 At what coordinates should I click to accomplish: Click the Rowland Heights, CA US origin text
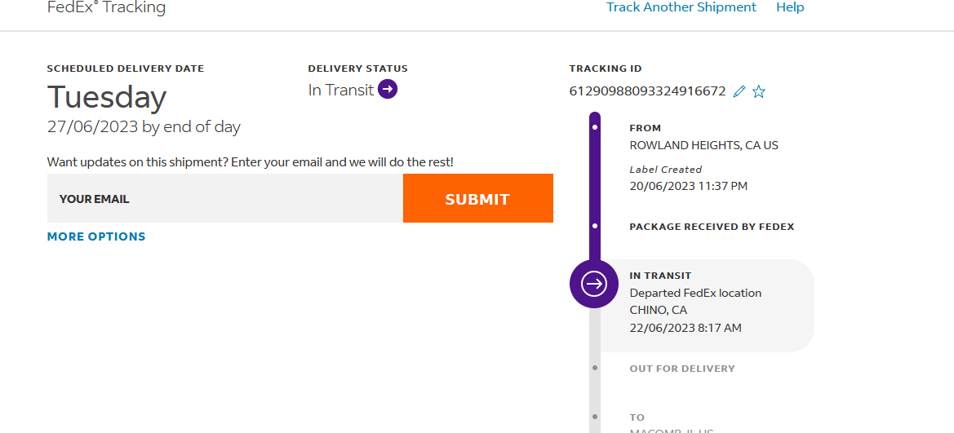tap(703, 145)
